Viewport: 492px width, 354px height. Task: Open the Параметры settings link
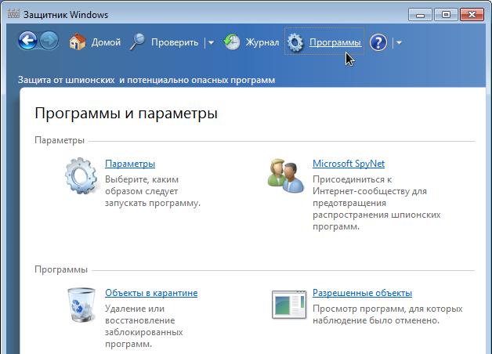coord(130,164)
